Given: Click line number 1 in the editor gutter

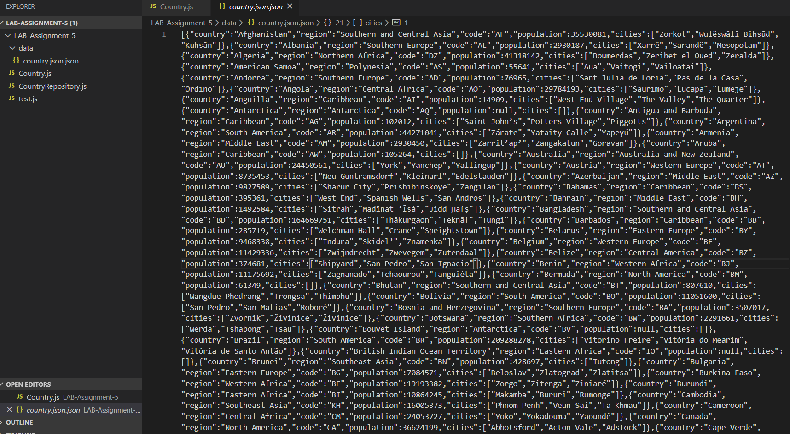Looking at the screenshot, I should tap(163, 34).
